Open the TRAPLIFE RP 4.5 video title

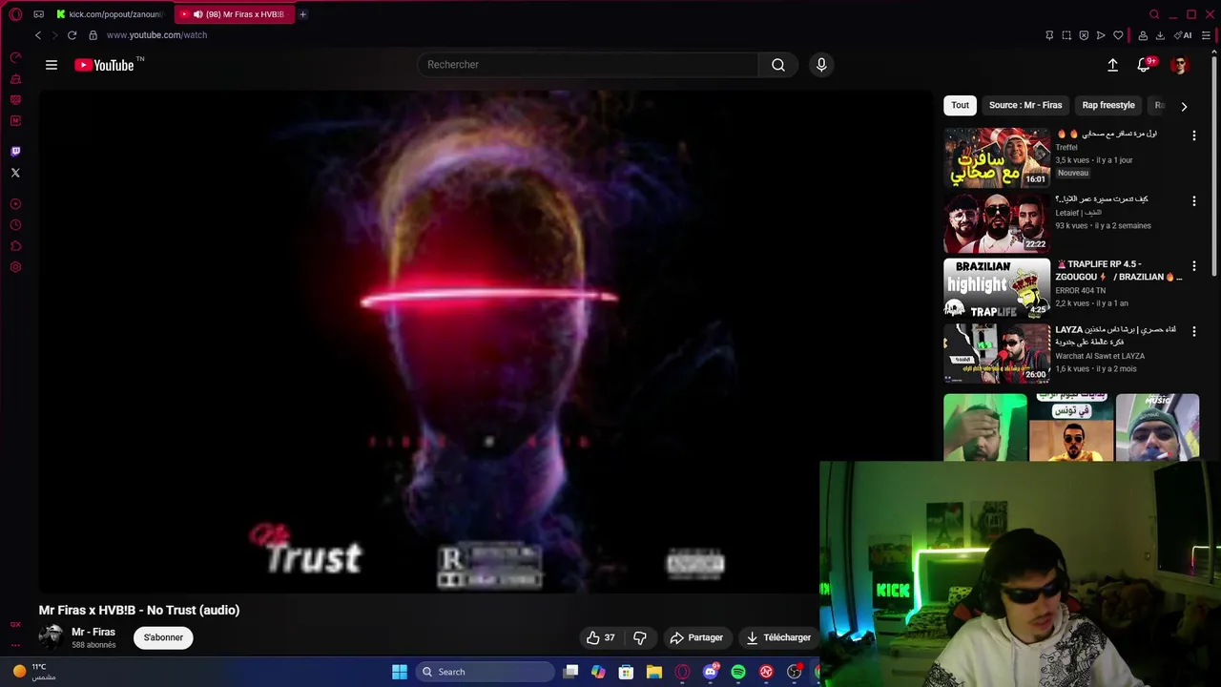pyautogui.click(x=1118, y=270)
